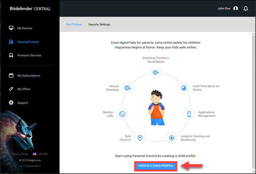Click the Location Tracking and Geofencing label
The height and width of the screenshot is (174, 256).
pyautogui.click(x=195, y=138)
